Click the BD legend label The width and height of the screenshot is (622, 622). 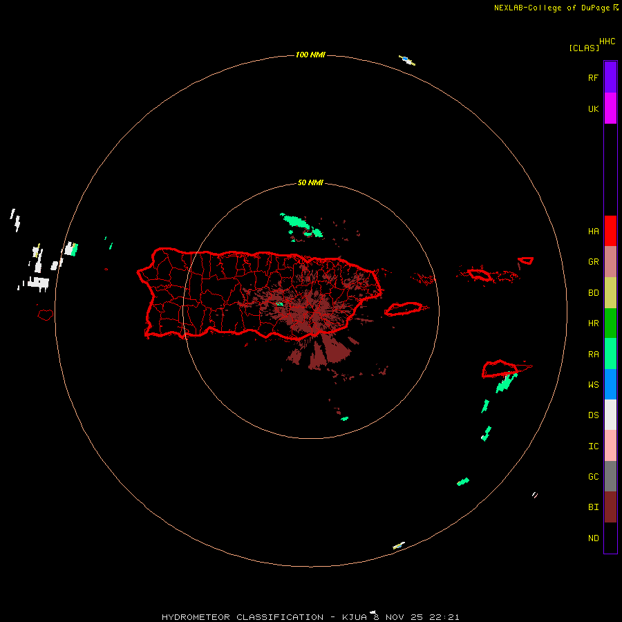(593, 293)
